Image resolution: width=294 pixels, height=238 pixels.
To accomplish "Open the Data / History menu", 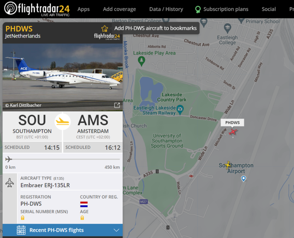I will click(x=166, y=9).
